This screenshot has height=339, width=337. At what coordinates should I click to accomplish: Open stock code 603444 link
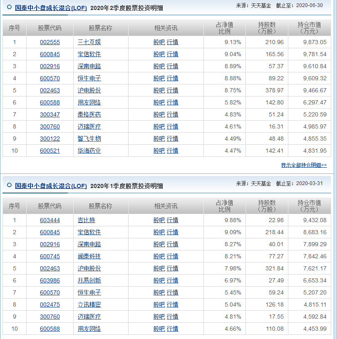50,220
